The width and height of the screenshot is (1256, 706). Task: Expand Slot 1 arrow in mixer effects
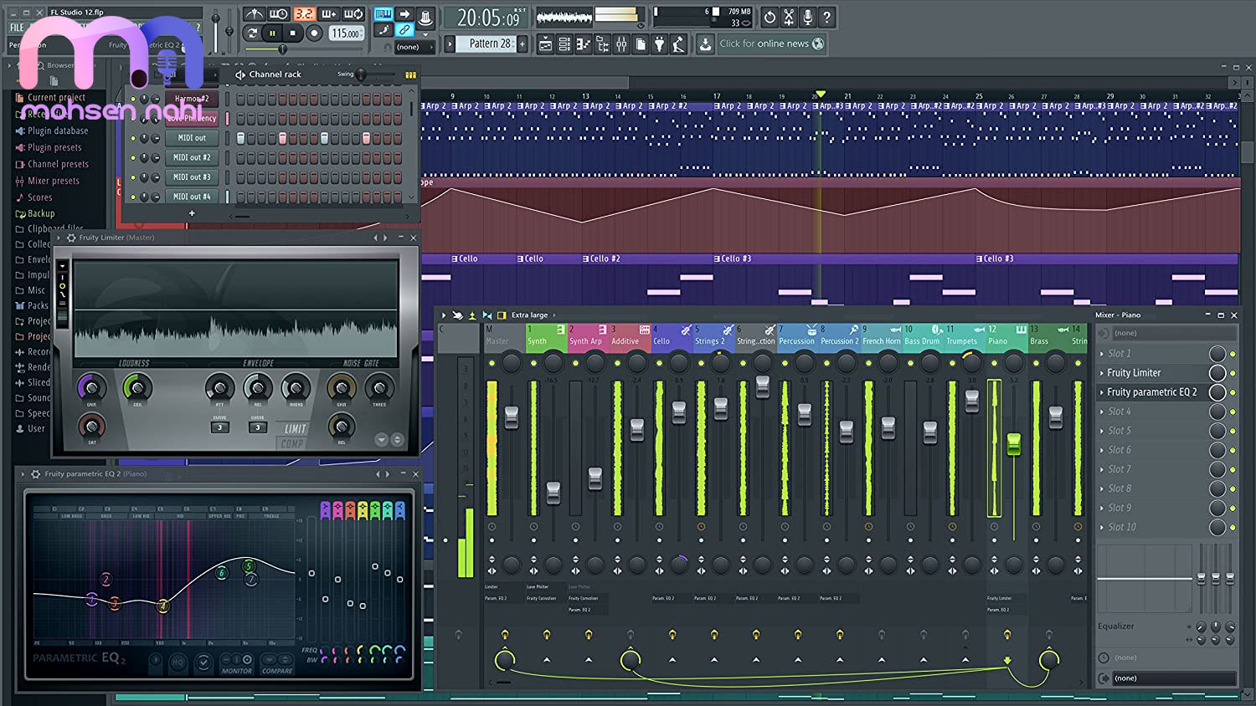pyautogui.click(x=1102, y=354)
